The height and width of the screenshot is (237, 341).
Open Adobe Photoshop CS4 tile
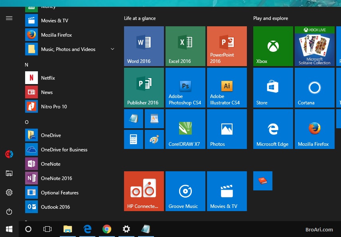click(x=185, y=87)
